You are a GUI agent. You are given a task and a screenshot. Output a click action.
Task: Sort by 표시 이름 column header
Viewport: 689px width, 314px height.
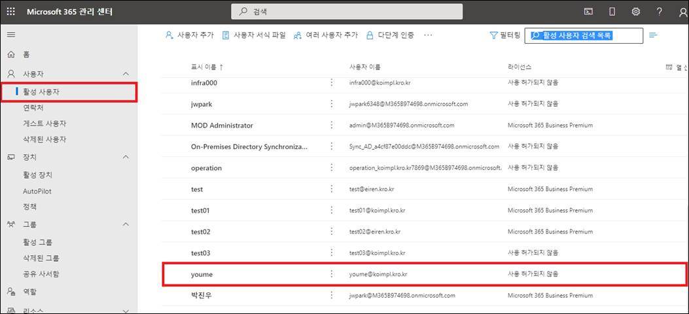click(207, 67)
